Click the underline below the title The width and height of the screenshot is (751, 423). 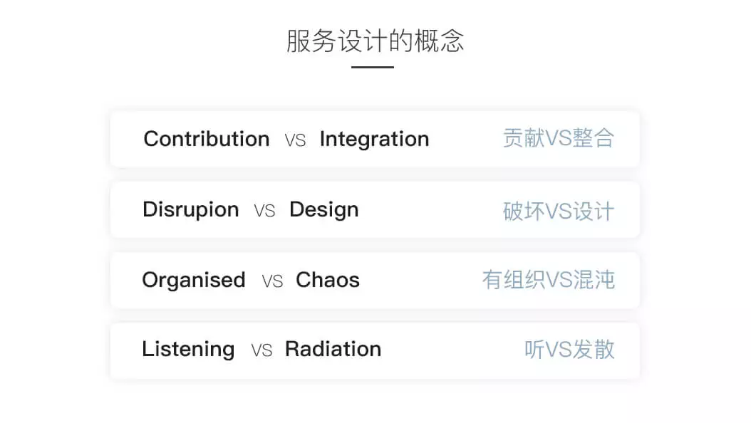pyautogui.click(x=373, y=67)
